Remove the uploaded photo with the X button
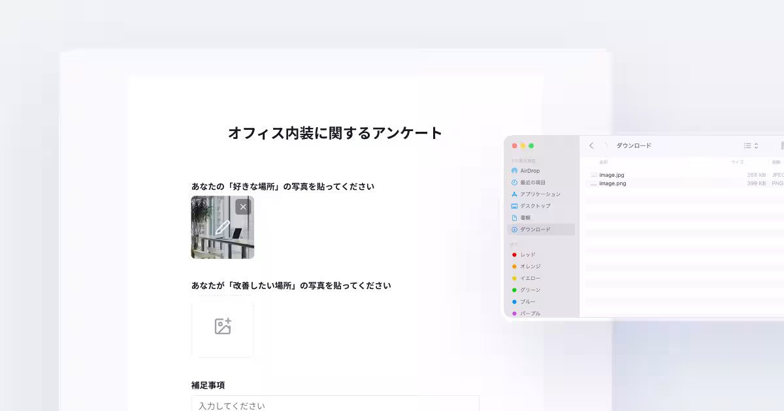The width and height of the screenshot is (784, 411). pos(242,206)
